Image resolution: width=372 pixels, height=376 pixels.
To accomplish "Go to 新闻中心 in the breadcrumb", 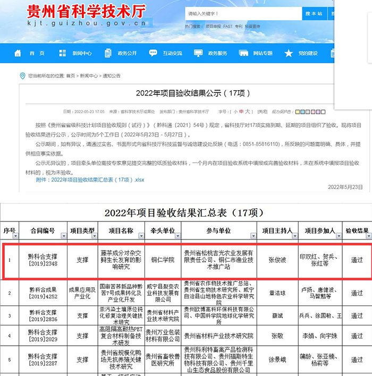I will pos(88,76).
